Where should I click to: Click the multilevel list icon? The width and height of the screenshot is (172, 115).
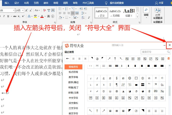pos(73,9)
